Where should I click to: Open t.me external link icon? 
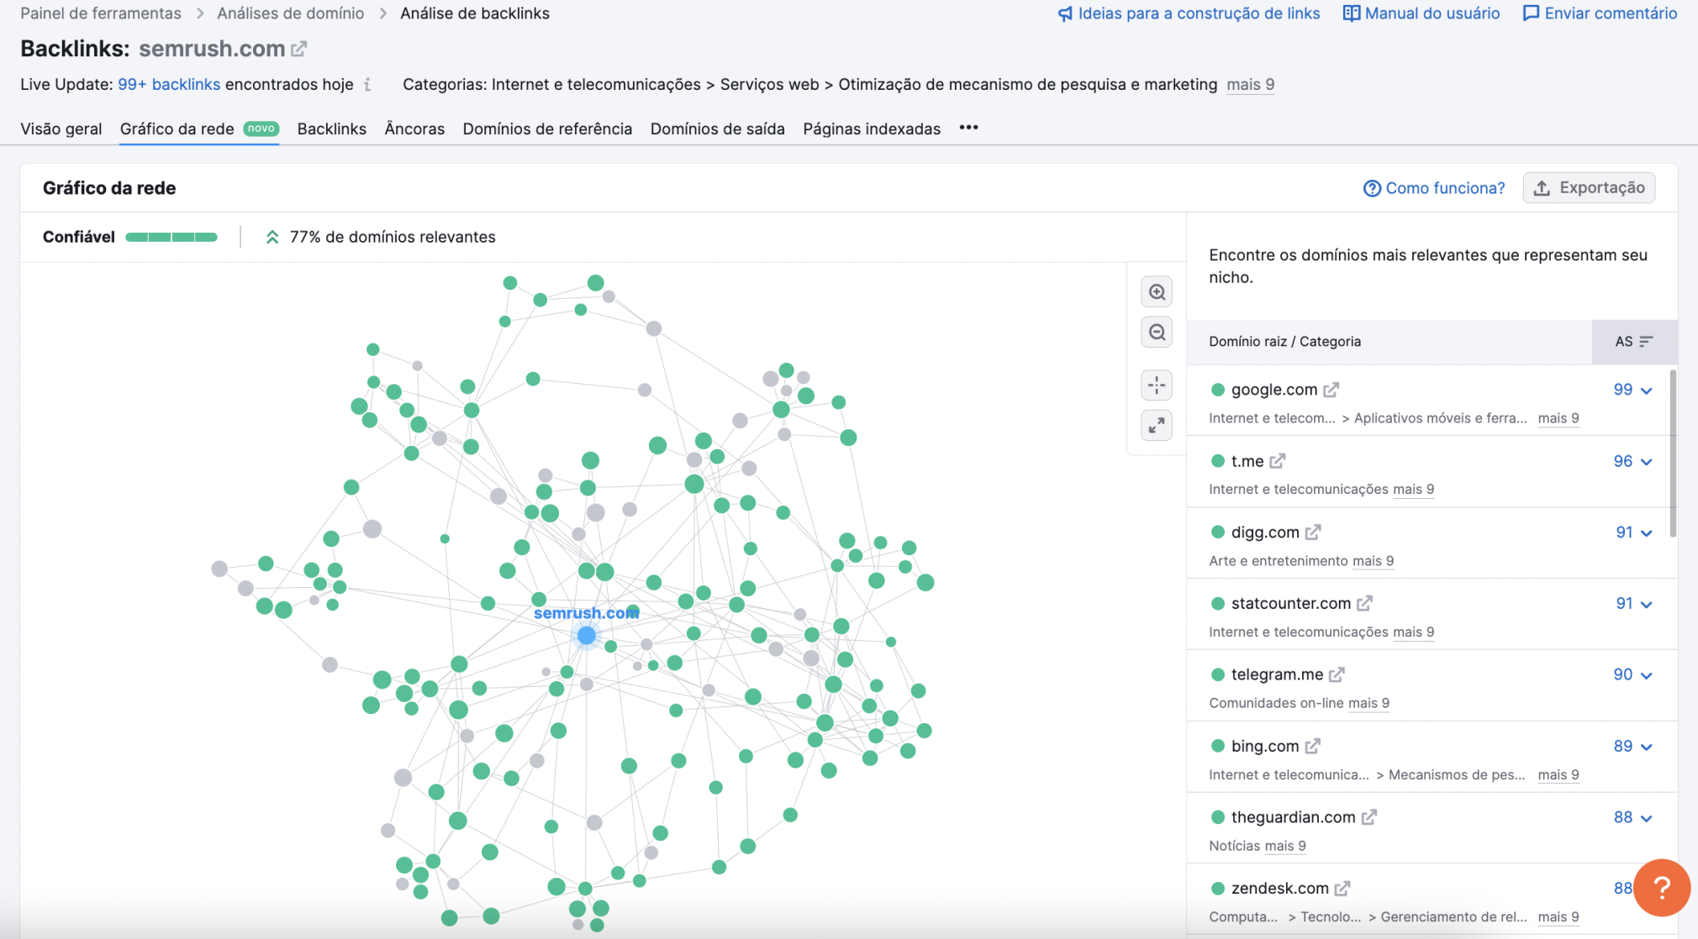click(1278, 461)
